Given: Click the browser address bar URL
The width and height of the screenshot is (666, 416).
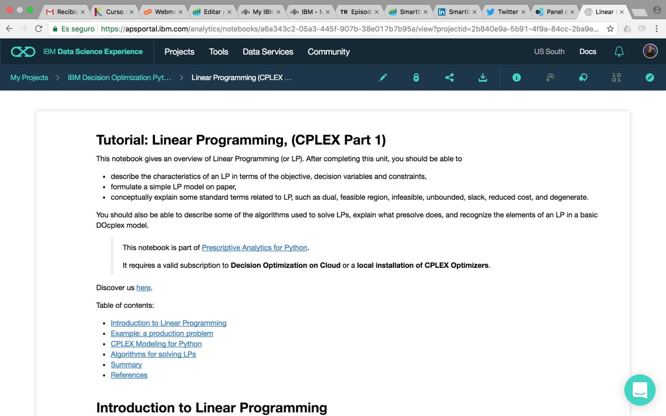Looking at the screenshot, I should click(x=350, y=28).
